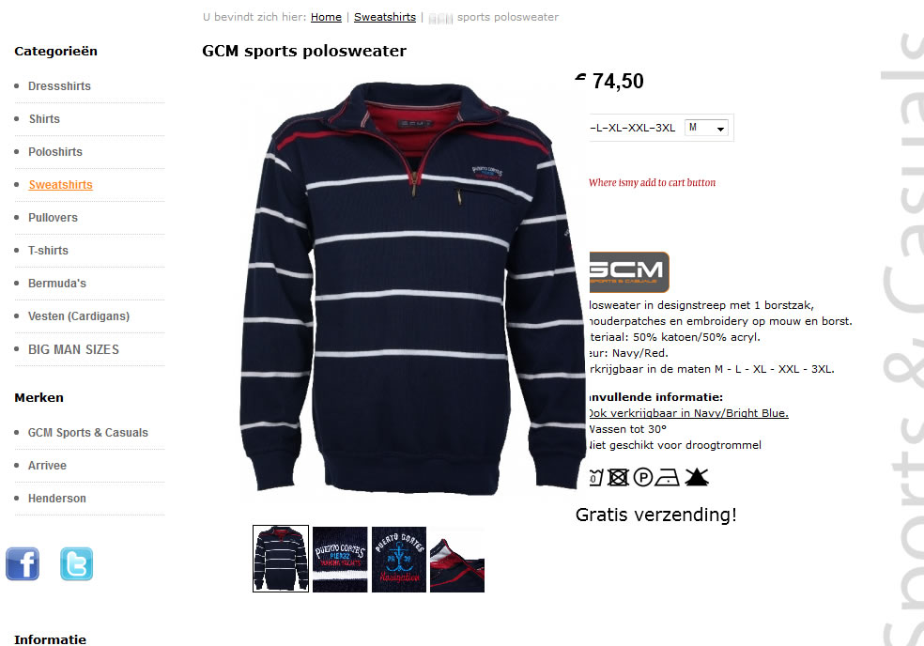
Task: Open Sweatshirts breadcrumb link
Action: [385, 17]
